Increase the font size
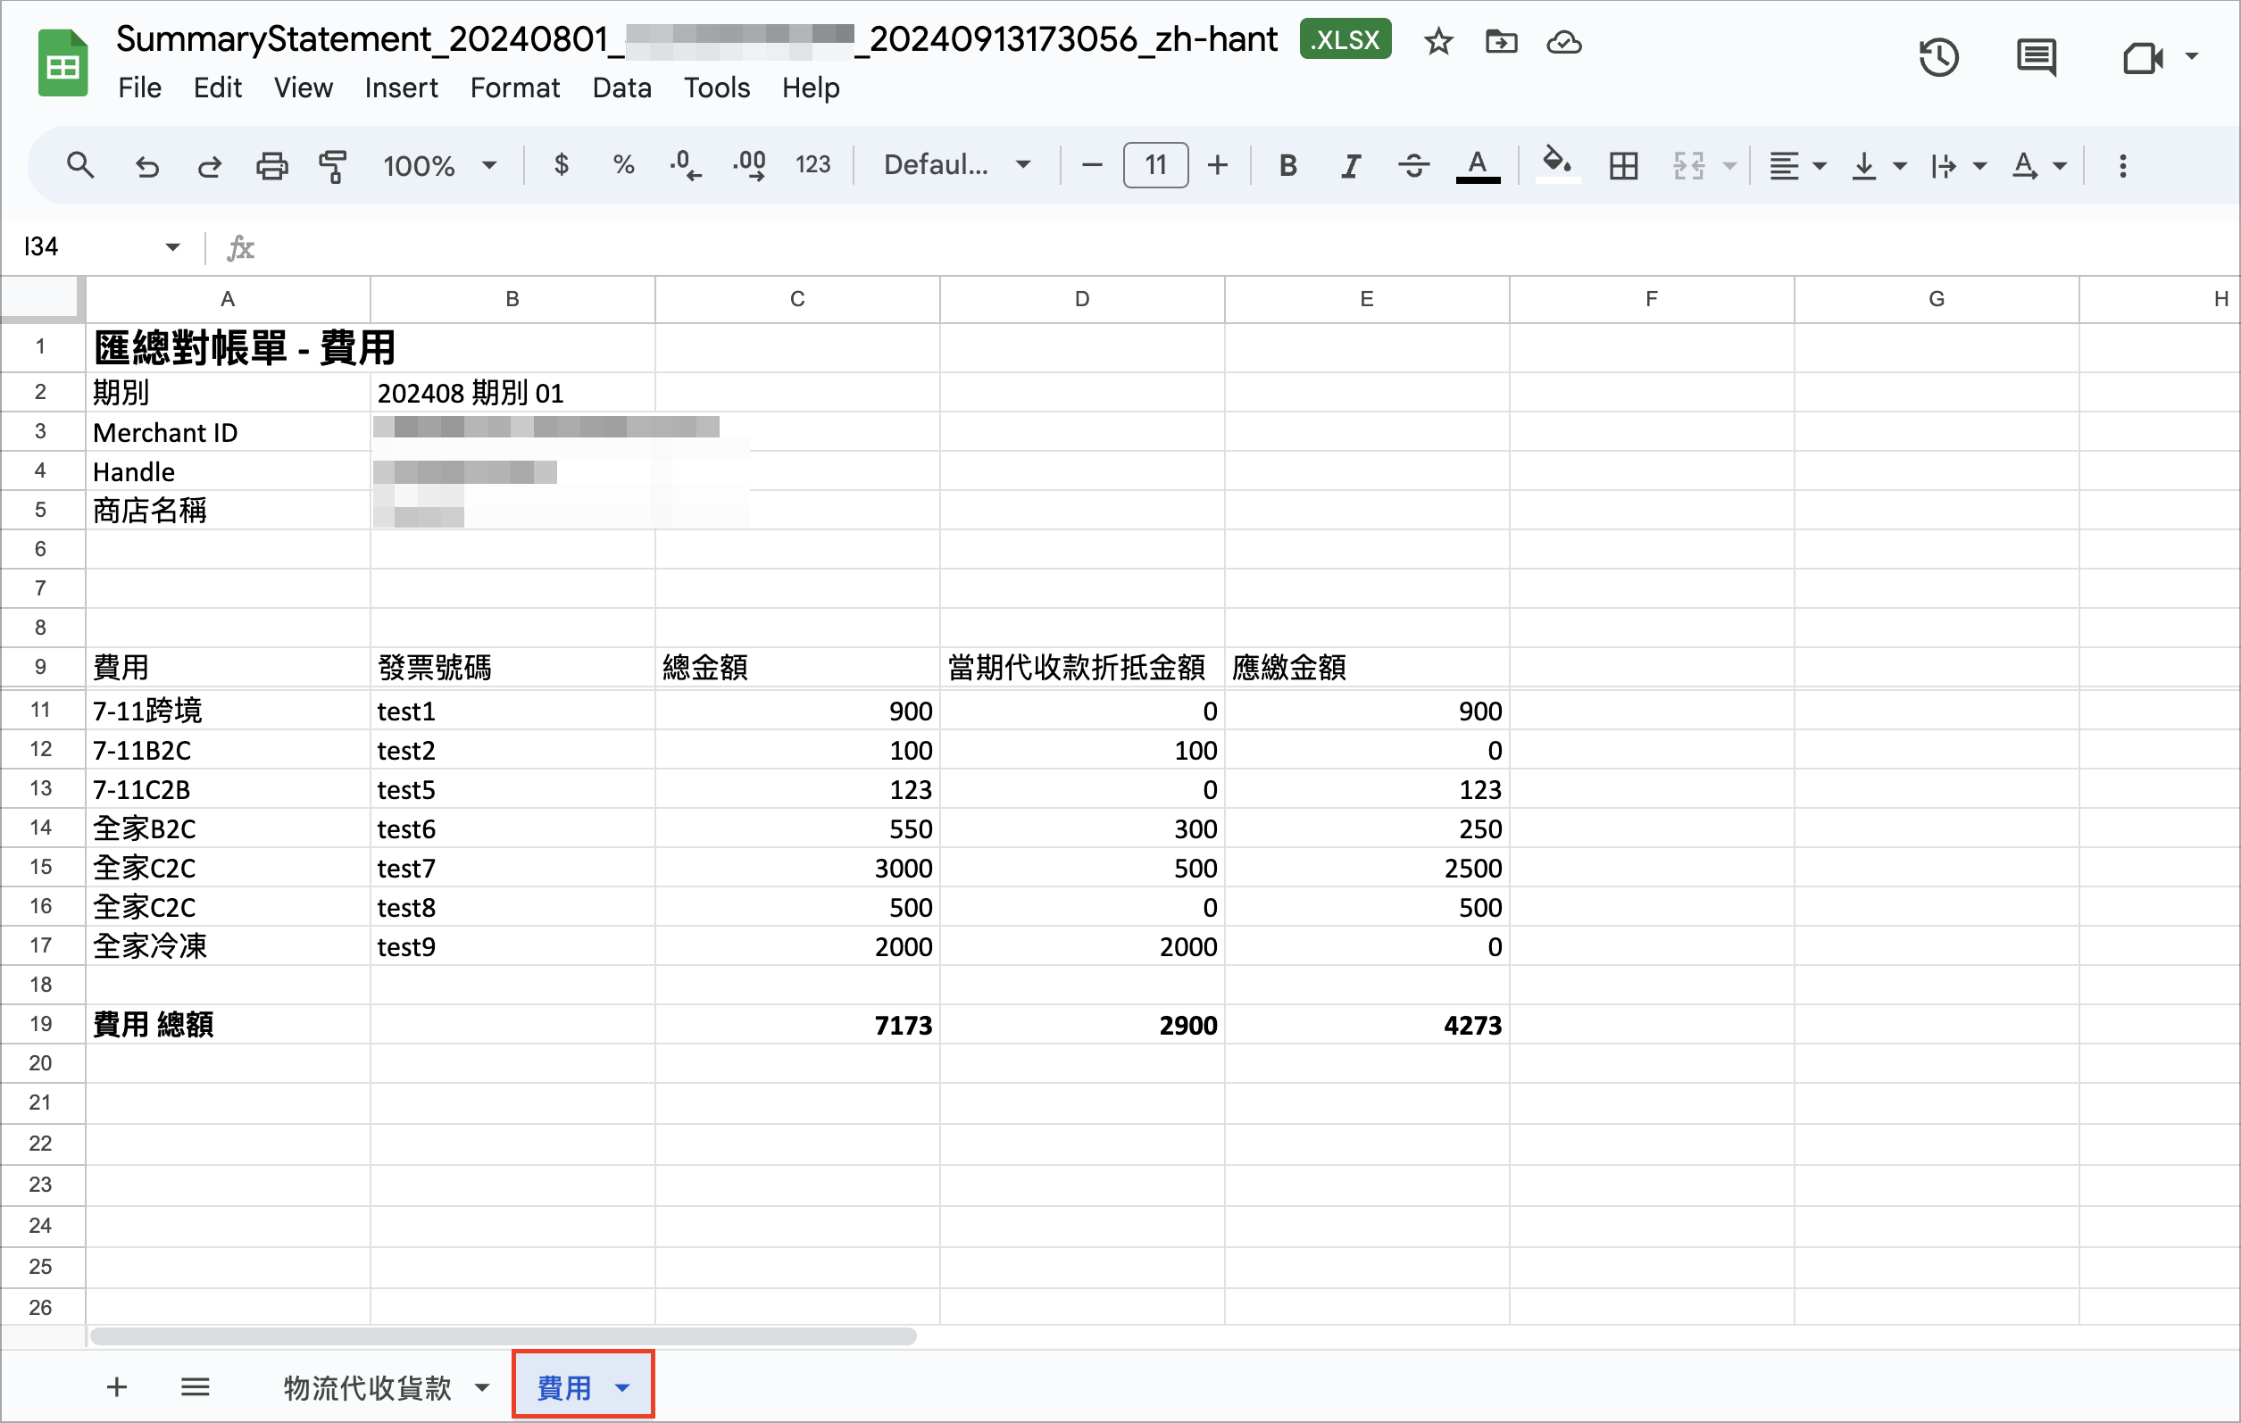This screenshot has width=2241, height=1423. coord(1217,166)
